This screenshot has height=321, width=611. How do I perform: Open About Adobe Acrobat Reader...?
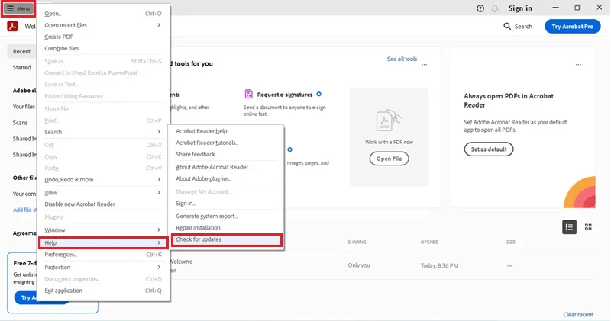pos(226,167)
